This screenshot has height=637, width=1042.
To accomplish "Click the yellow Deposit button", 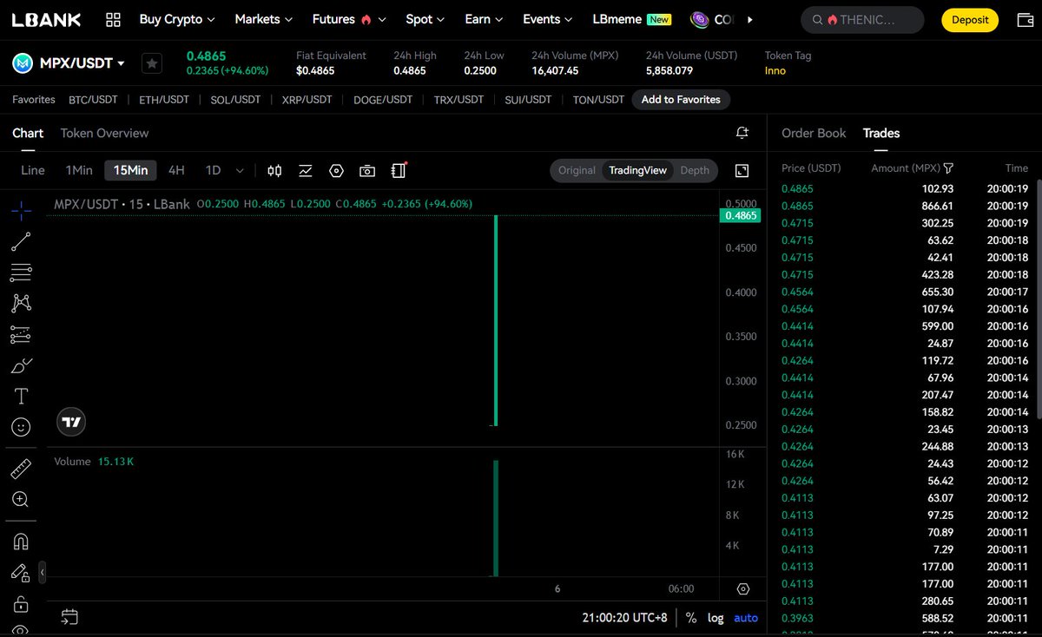I will (970, 19).
